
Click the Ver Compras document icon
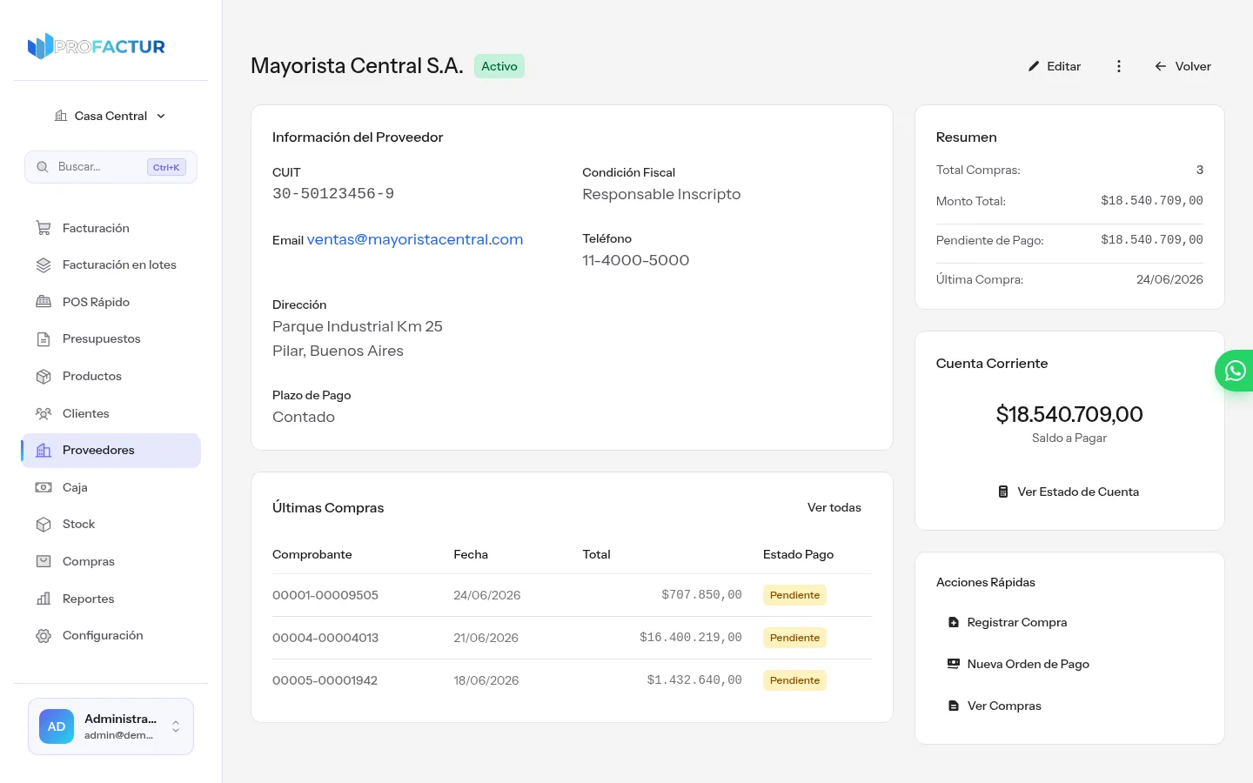(953, 706)
